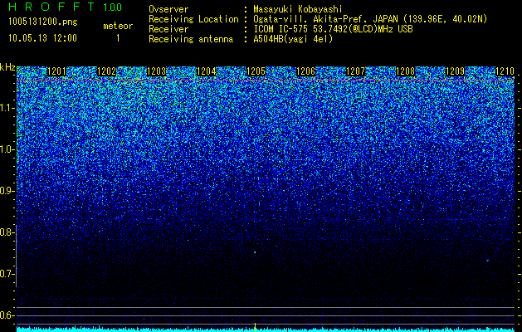Click the 1206 time marker
This screenshot has width=522, height=332.
305,71
